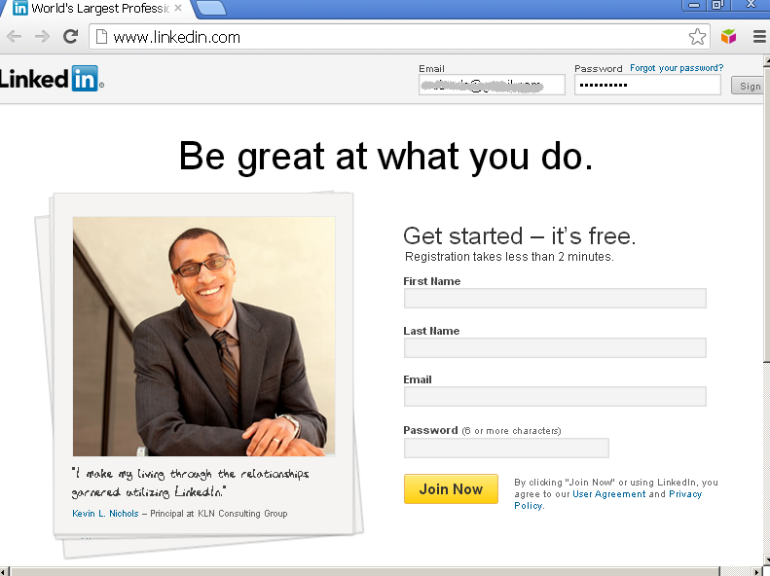The width and height of the screenshot is (770, 576).
Task: Click the browser back arrow
Action: click(15, 37)
